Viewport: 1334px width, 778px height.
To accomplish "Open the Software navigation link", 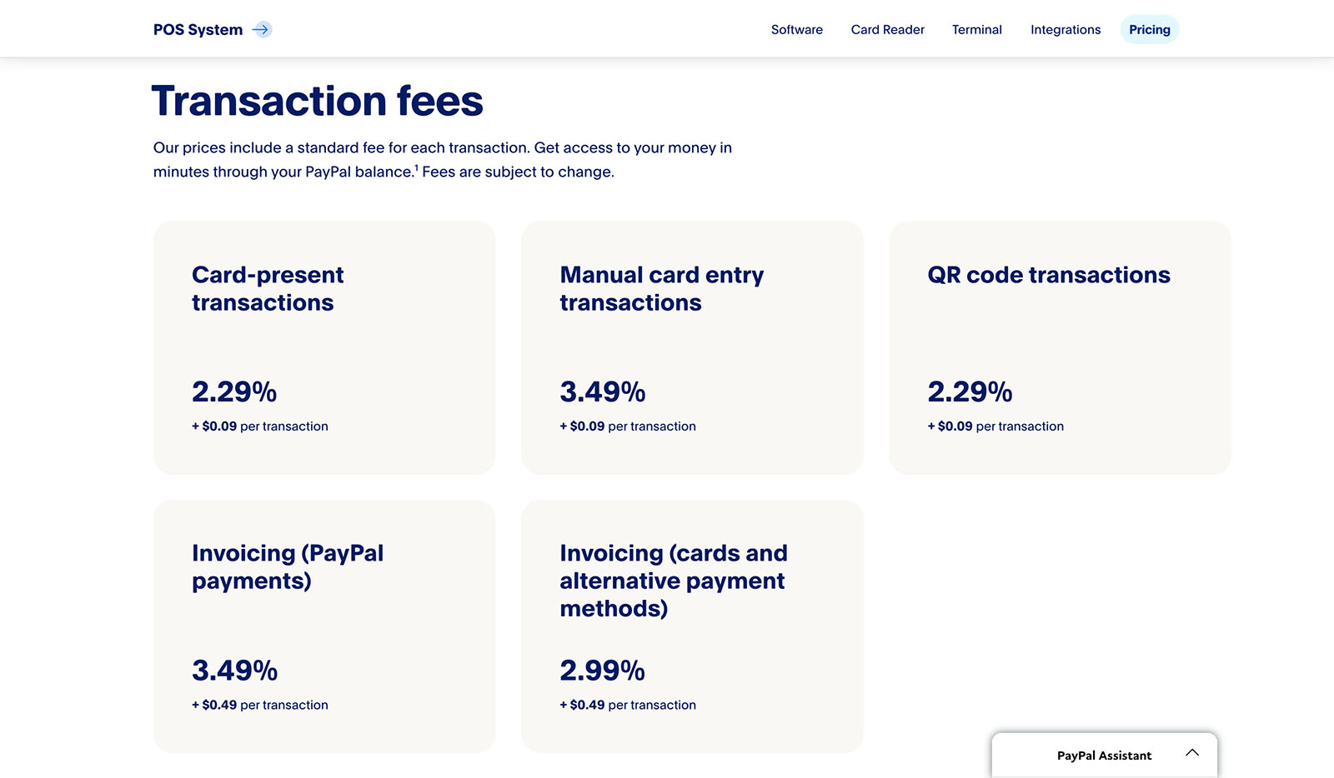I will click(x=796, y=29).
